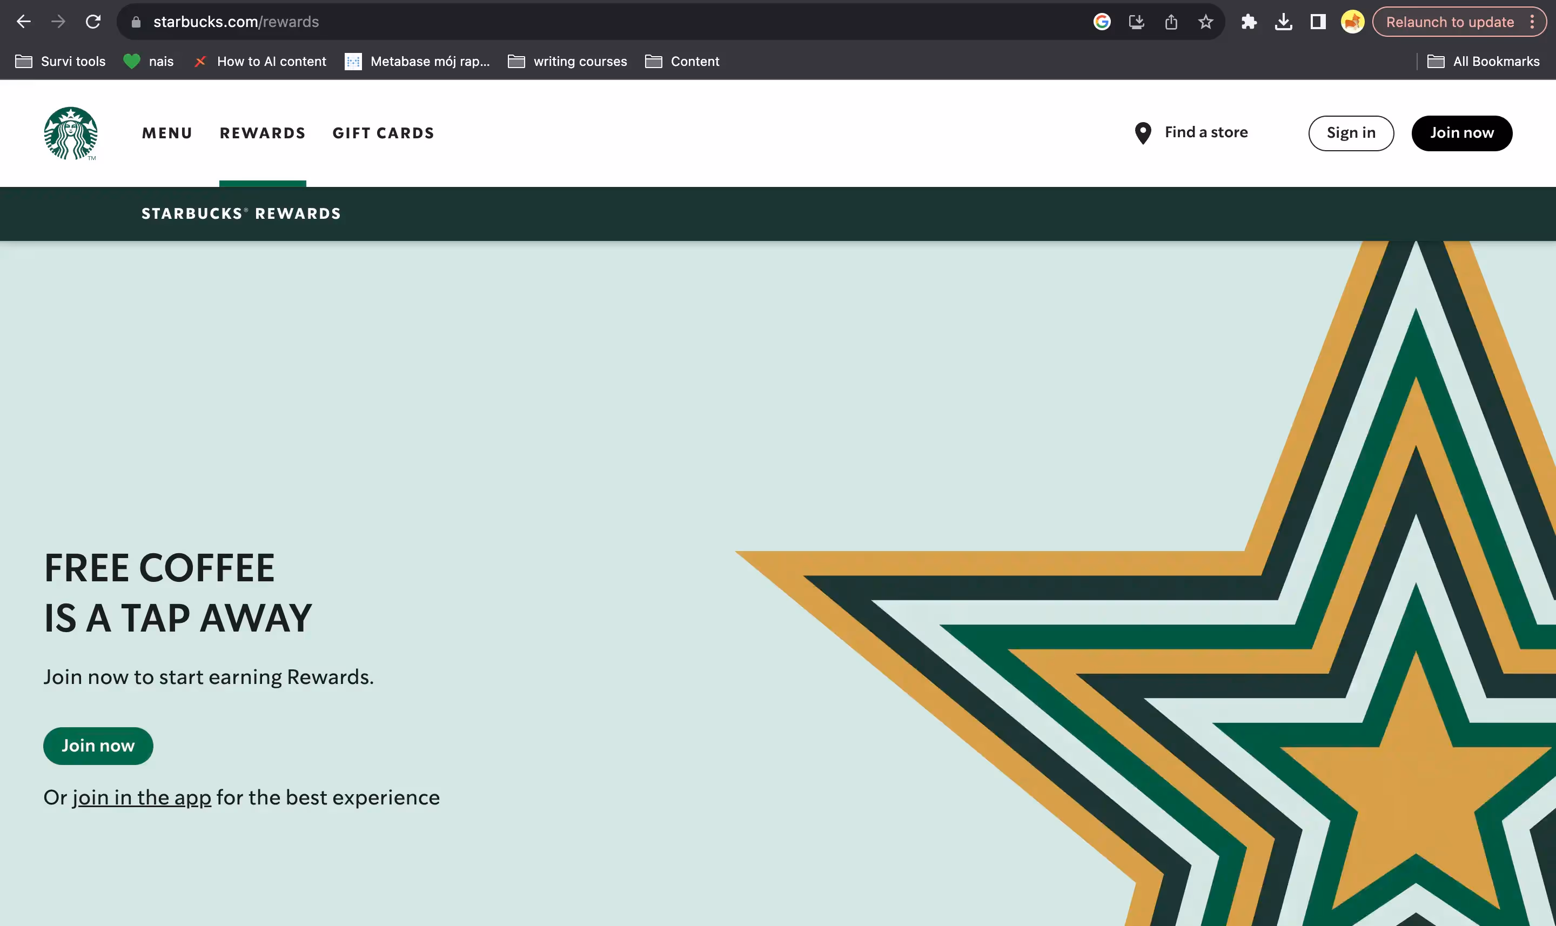Open the extensions puzzle icon
1556x926 pixels.
(1249, 22)
